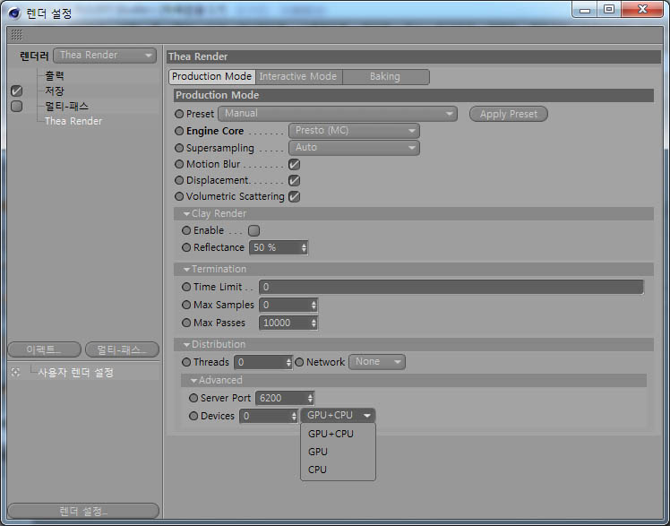Screen dimensions: 670x526
Task: Open the Network None dropdown
Action: pyautogui.click(x=377, y=362)
